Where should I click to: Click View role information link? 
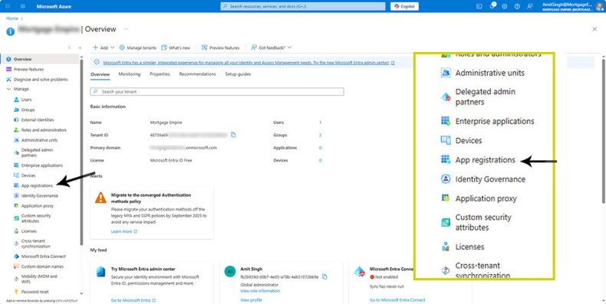tap(260, 291)
